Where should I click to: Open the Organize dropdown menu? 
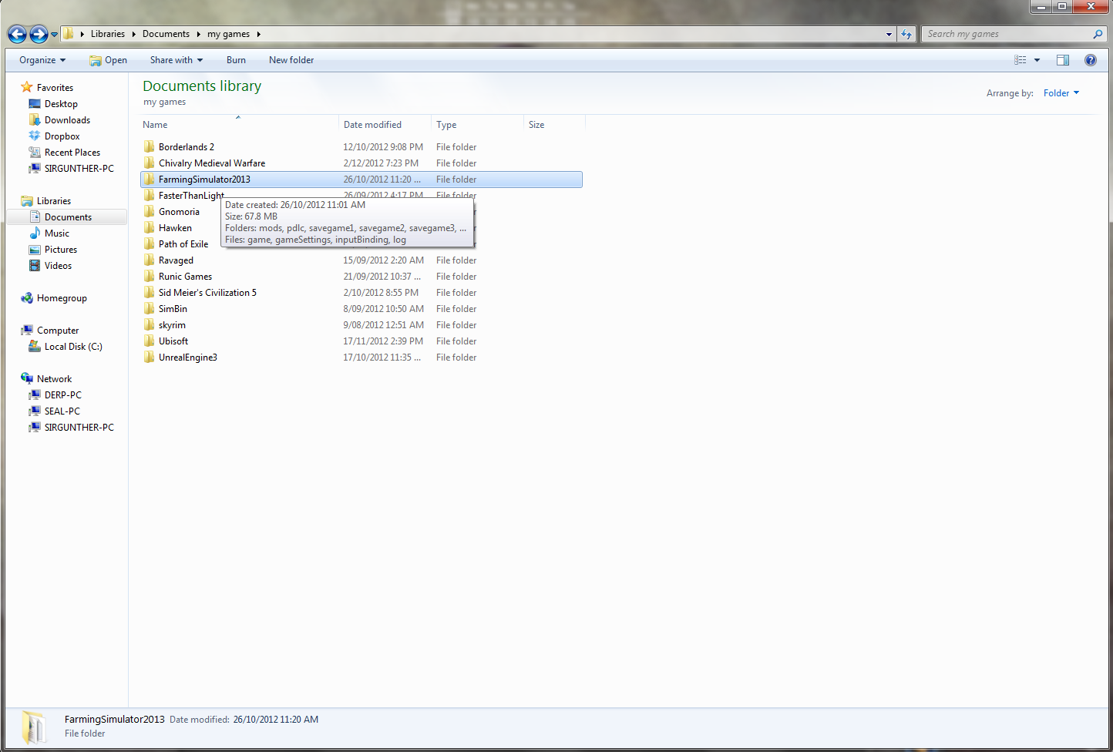[42, 60]
